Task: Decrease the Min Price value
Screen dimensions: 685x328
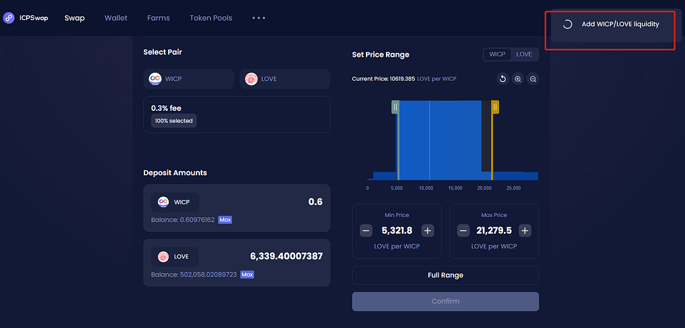Action: tap(366, 230)
